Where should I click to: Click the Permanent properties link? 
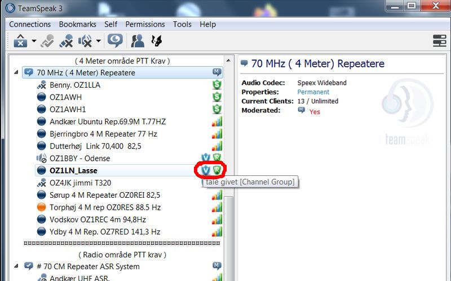[313, 92]
